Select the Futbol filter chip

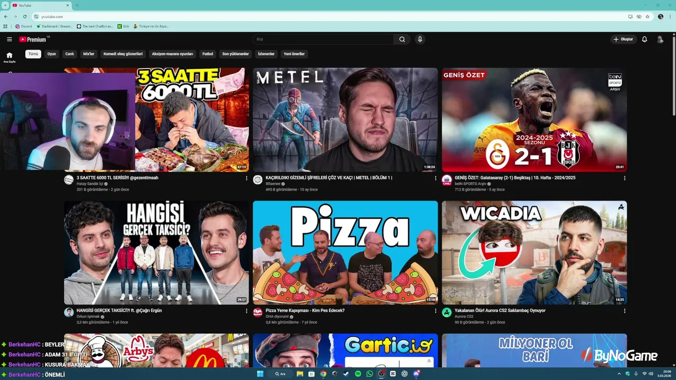click(208, 54)
